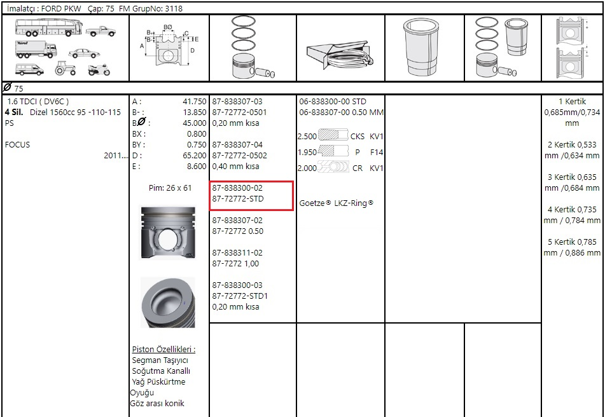This screenshot has width=605, height=417.
Task: Click the CKS ring profile symbol
Action: [333, 136]
